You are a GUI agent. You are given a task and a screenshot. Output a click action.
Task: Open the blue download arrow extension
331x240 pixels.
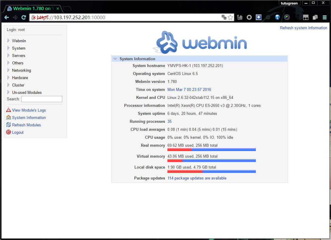[x=258, y=17]
